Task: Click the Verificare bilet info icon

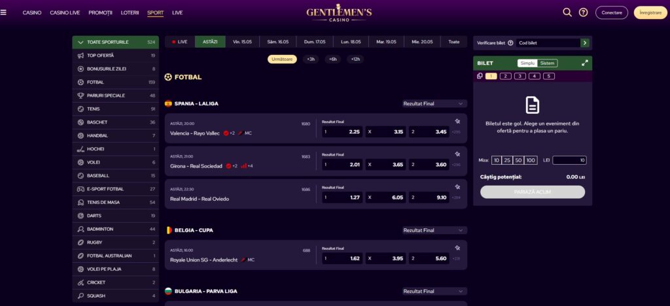Action: [510, 43]
